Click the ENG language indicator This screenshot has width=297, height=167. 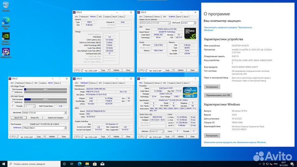click(x=276, y=164)
